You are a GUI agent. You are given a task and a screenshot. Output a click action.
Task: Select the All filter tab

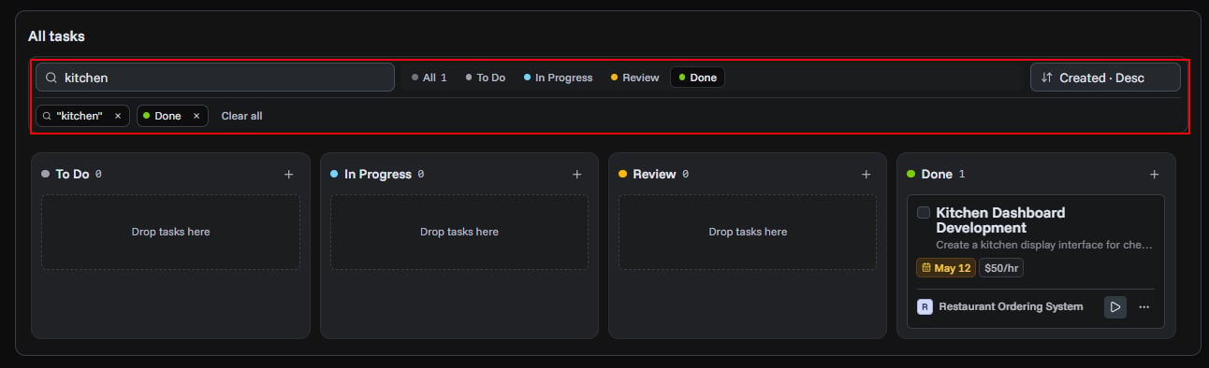coord(430,78)
